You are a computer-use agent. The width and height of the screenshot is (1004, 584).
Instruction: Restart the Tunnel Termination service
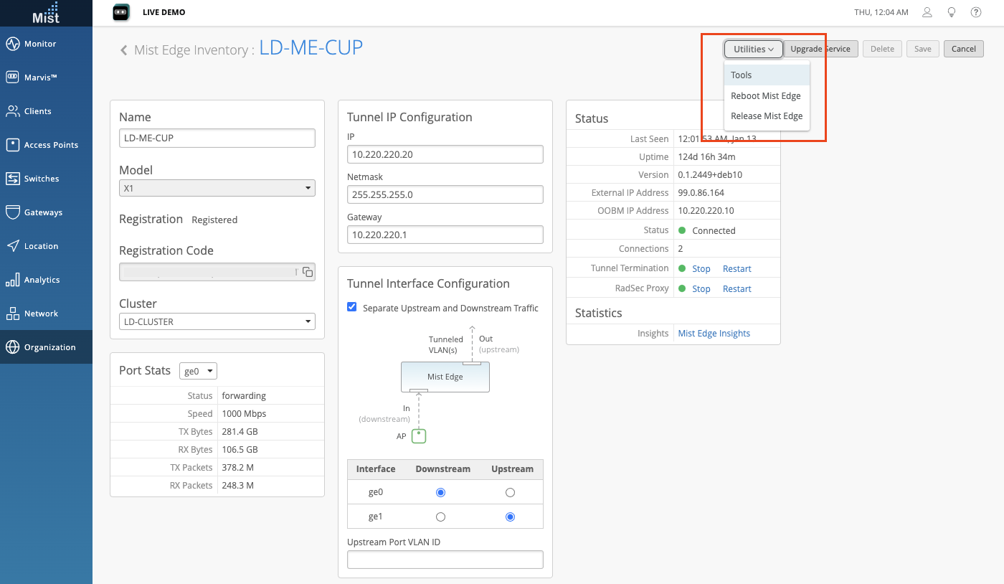click(x=737, y=268)
